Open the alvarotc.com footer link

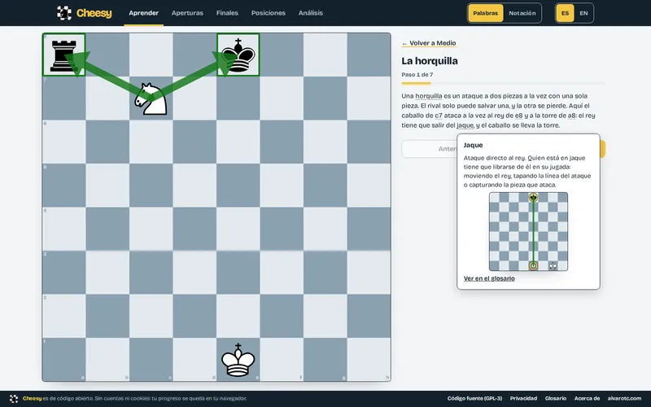click(x=624, y=399)
